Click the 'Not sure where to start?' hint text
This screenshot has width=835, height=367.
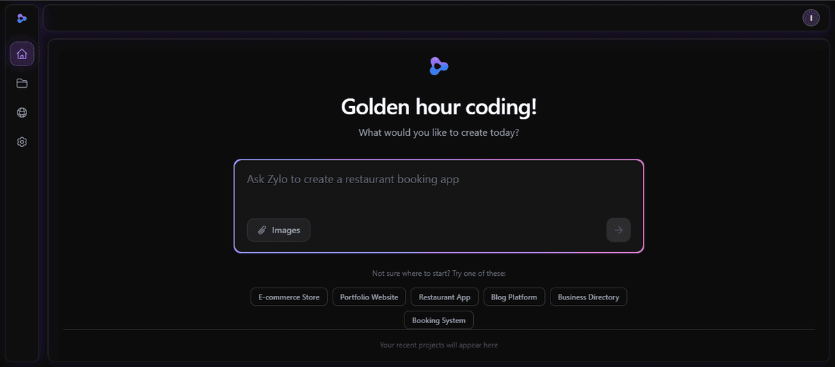[x=438, y=274]
